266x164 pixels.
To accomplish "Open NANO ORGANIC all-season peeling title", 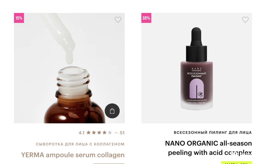I will [x=208, y=148].
